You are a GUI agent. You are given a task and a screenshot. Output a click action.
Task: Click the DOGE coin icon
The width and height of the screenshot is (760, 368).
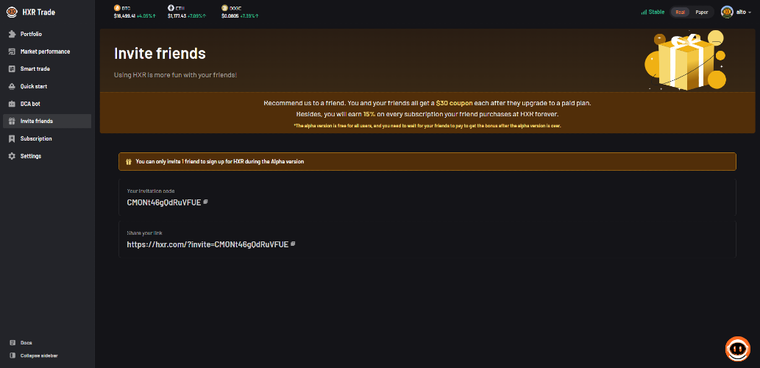224,8
